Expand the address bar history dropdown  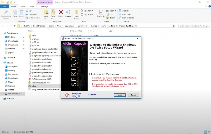click(x=171, y=26)
